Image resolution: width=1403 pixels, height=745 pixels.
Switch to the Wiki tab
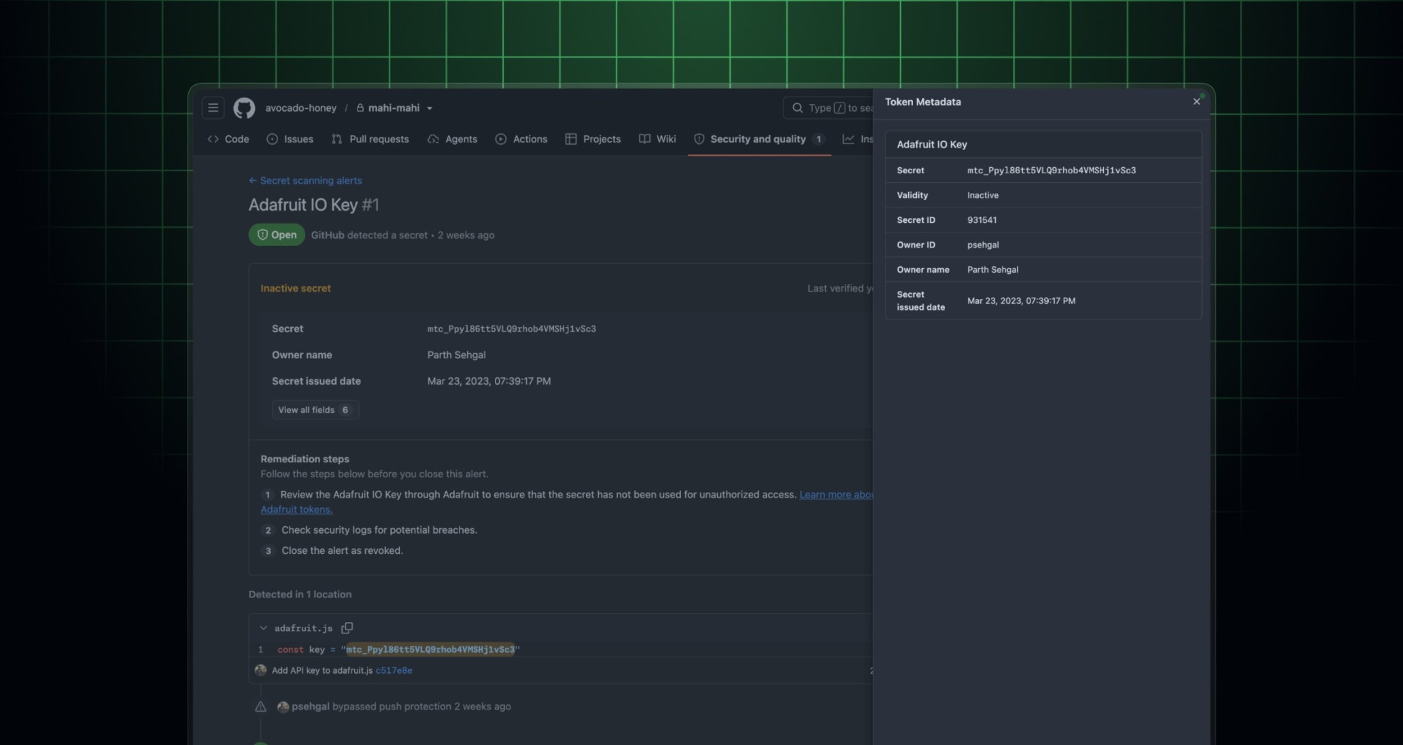[657, 139]
